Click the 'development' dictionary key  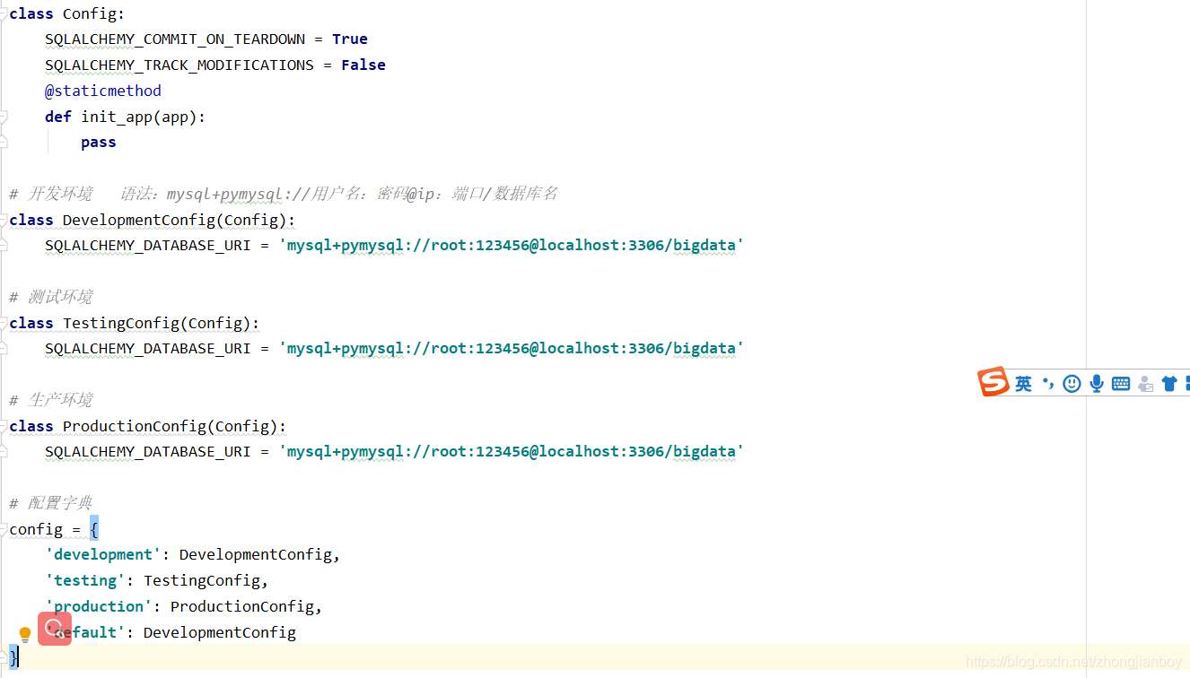pyautogui.click(x=103, y=555)
